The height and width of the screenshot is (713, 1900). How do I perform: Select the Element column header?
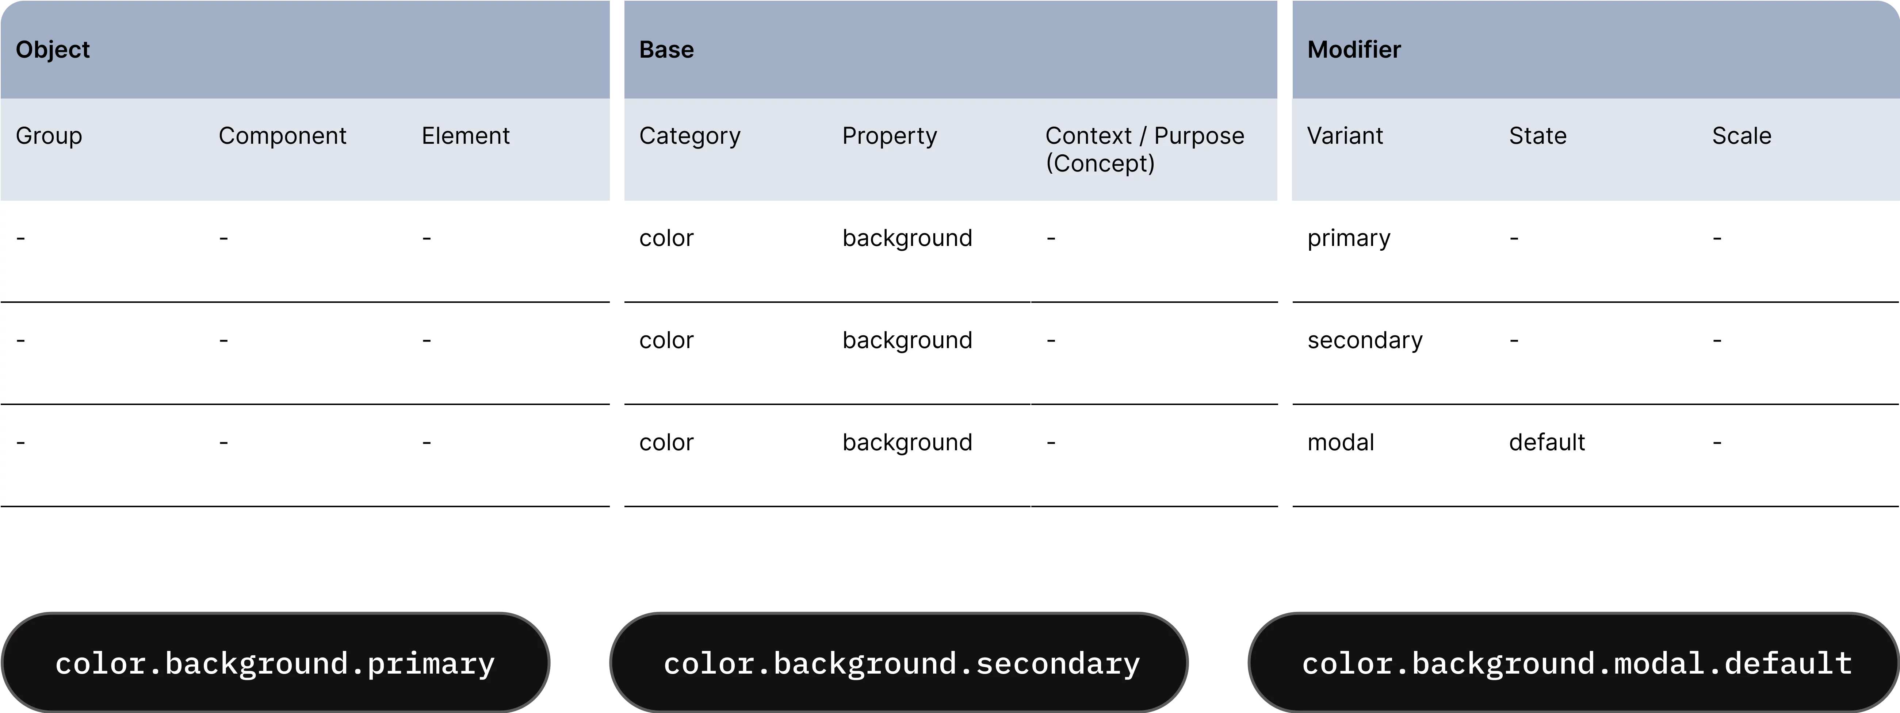point(465,136)
